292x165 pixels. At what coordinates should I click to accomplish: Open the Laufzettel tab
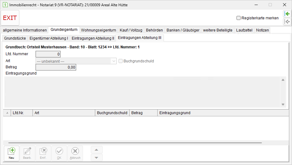[x=244, y=30]
